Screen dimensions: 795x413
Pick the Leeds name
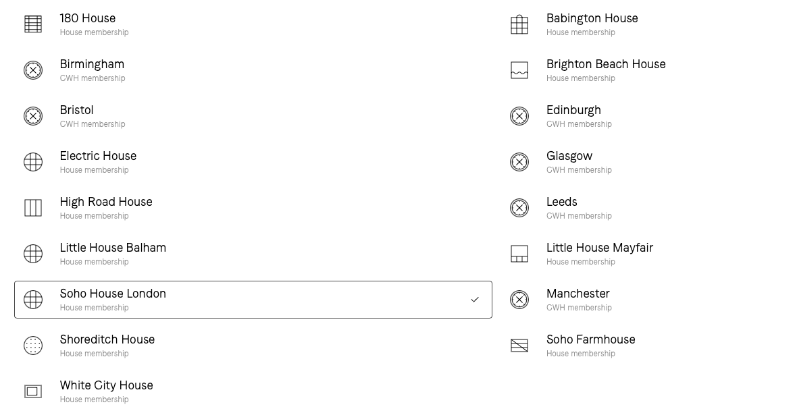(562, 202)
